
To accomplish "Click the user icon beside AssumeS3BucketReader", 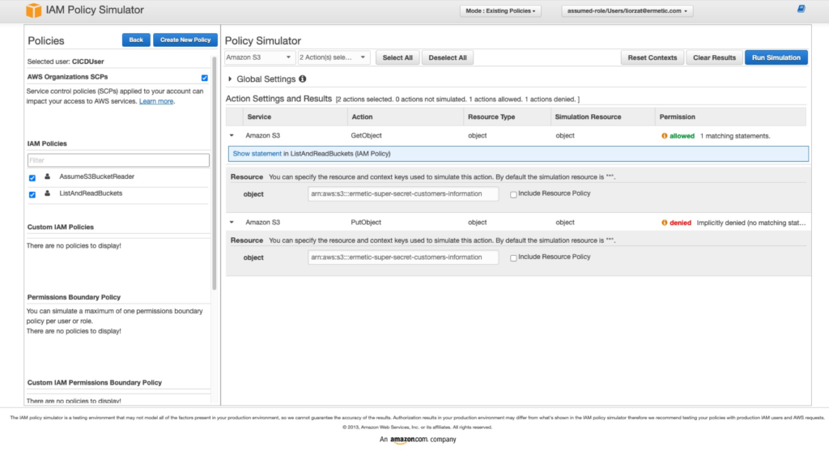I will [47, 176].
